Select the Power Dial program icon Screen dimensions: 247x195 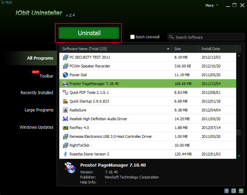65,75
